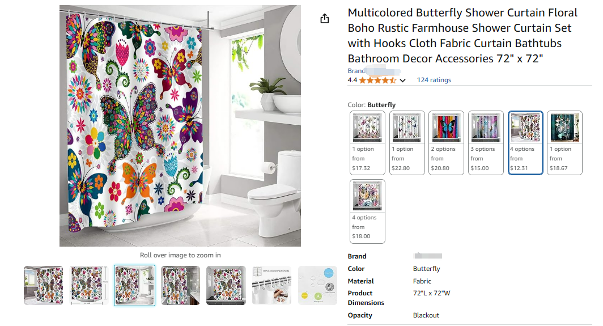Choose the blue butterfly swatch from $20.80
This screenshot has width=603, height=326.
coord(446,143)
